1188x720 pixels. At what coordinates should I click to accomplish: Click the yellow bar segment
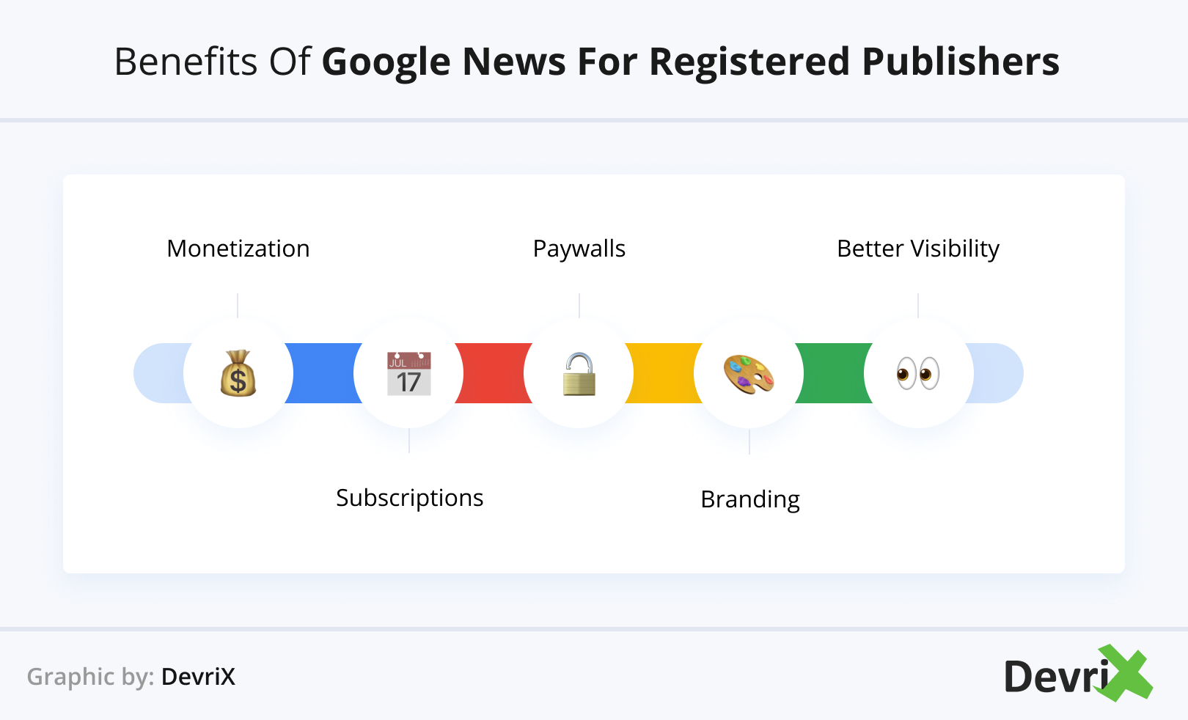point(664,373)
